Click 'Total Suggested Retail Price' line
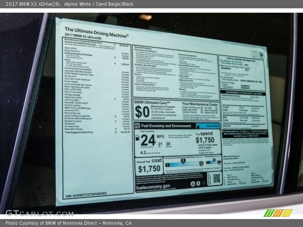This screenshot has height=227, width=303. 79,132
